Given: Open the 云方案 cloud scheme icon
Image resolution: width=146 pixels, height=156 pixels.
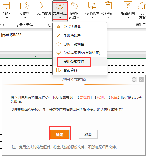Looking at the screenshot, I should click(142, 6).
